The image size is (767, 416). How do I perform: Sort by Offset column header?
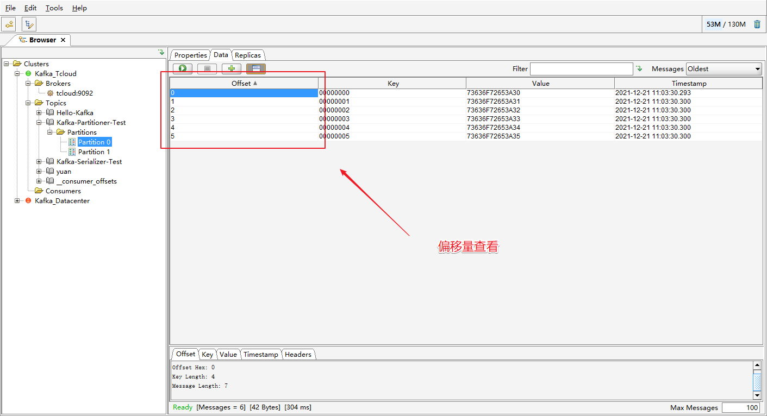[x=244, y=83]
